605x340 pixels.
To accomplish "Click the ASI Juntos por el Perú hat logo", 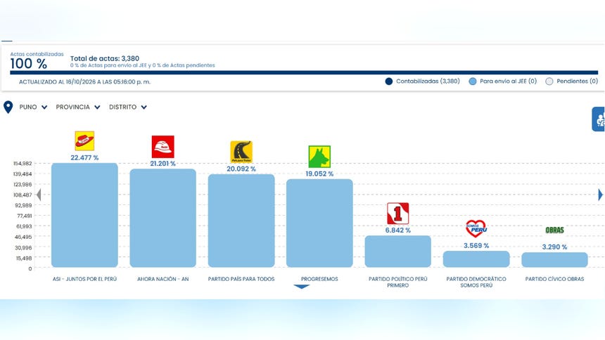I will click(x=84, y=140).
